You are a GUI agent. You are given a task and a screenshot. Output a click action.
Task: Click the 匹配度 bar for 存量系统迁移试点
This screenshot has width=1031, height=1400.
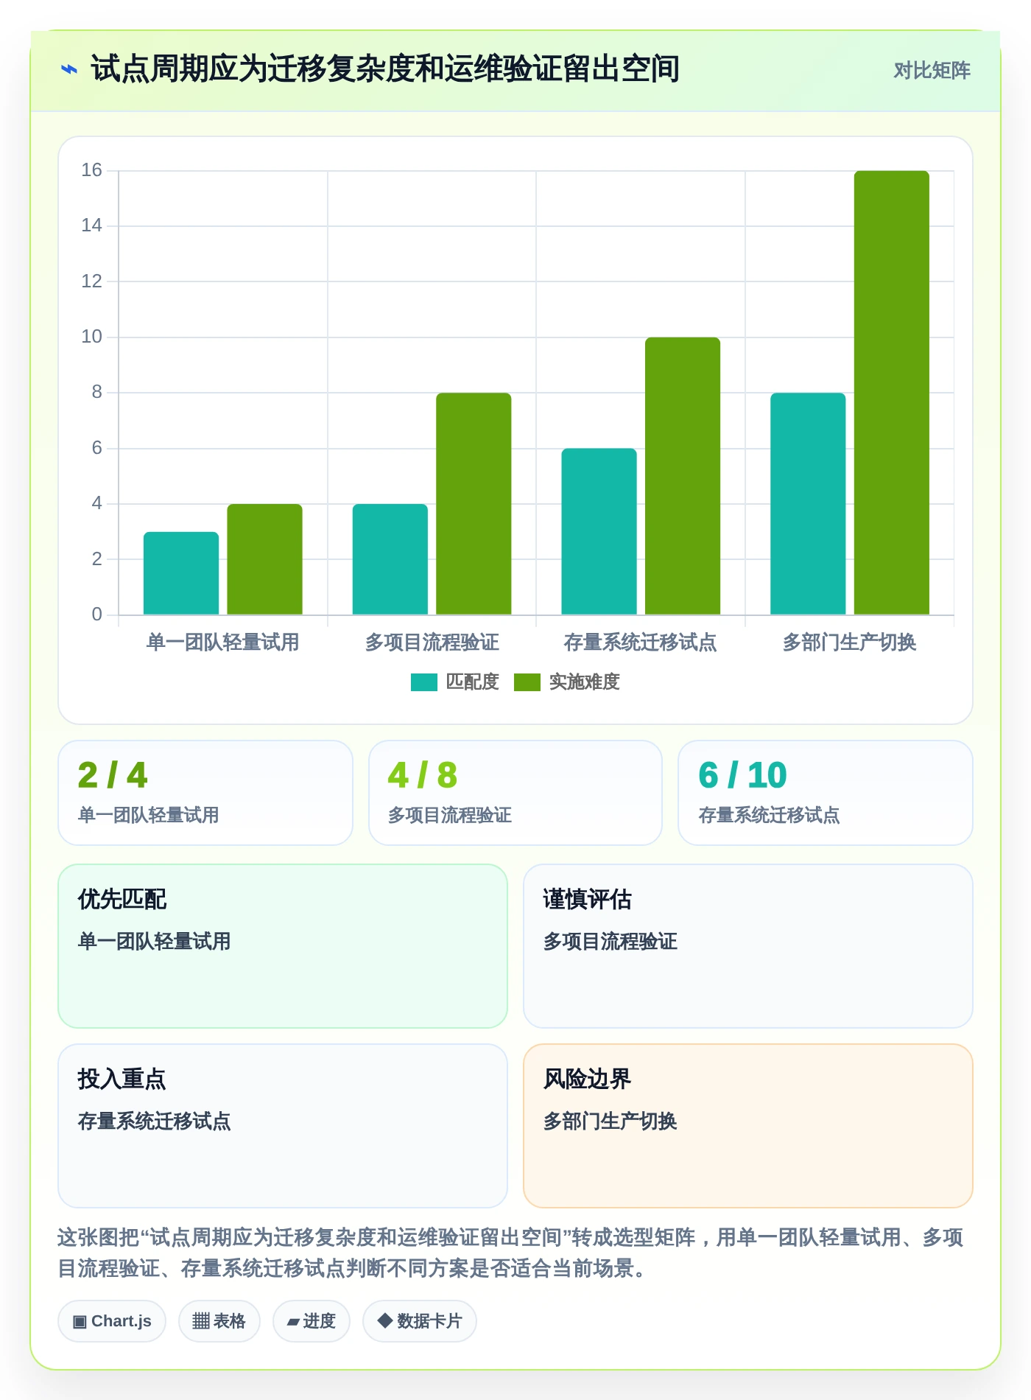tap(599, 531)
